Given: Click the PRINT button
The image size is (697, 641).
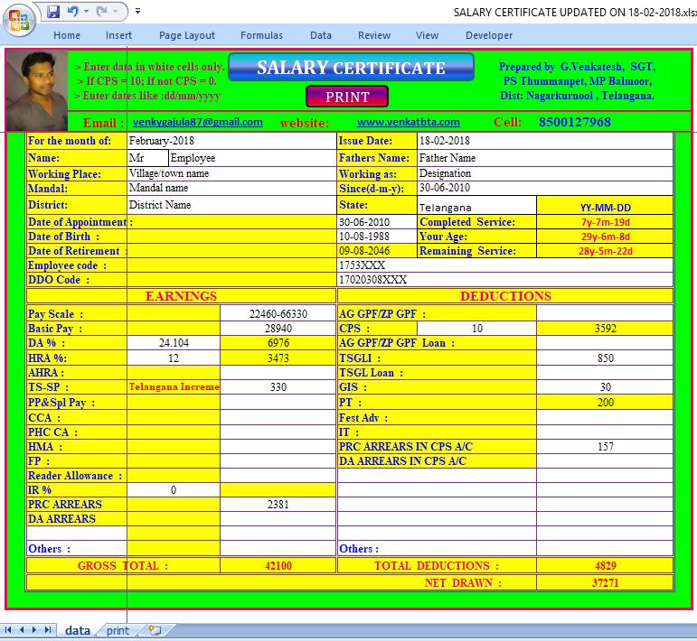Looking at the screenshot, I should pyautogui.click(x=347, y=97).
